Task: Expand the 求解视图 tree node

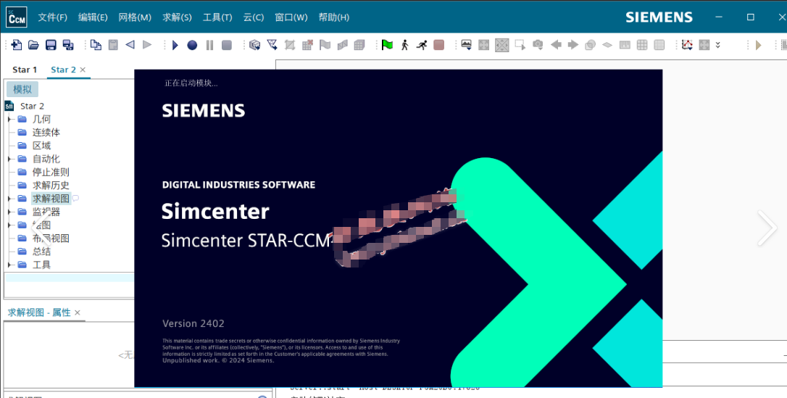Action: 9,198
